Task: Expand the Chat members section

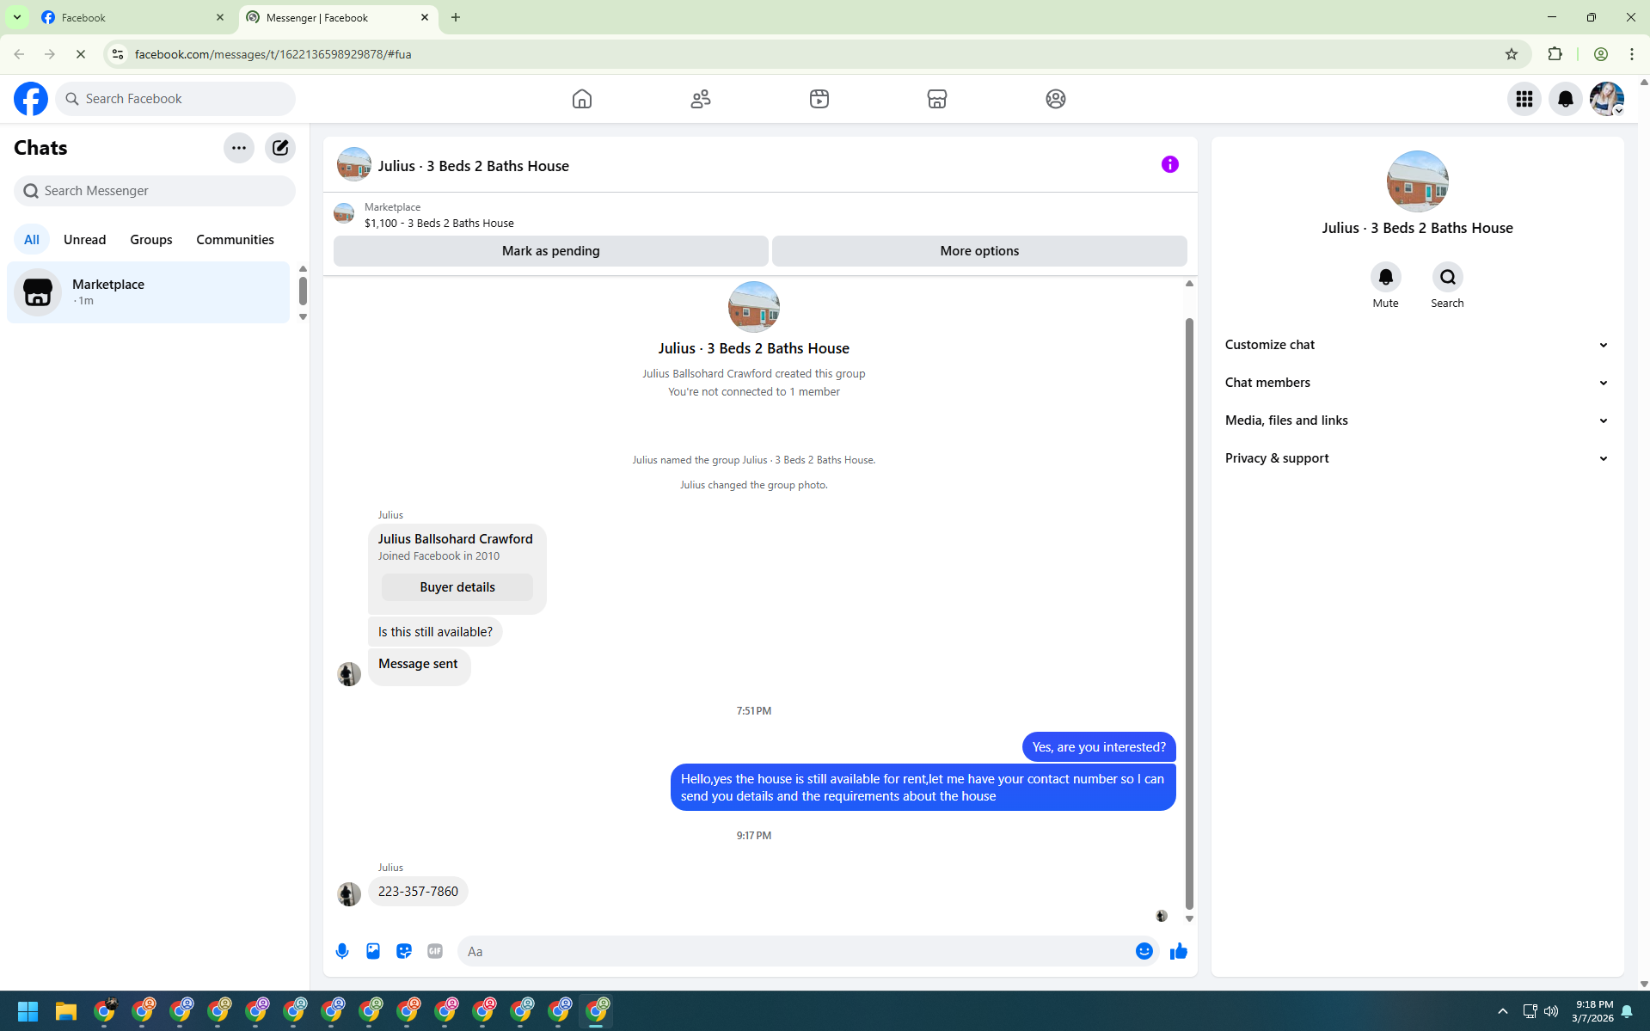Action: click(x=1417, y=383)
